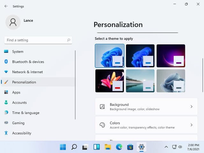Image resolution: width=204 pixels, height=153 pixels.
Task: Open Background image, color, slideshow option
Action: (146, 106)
